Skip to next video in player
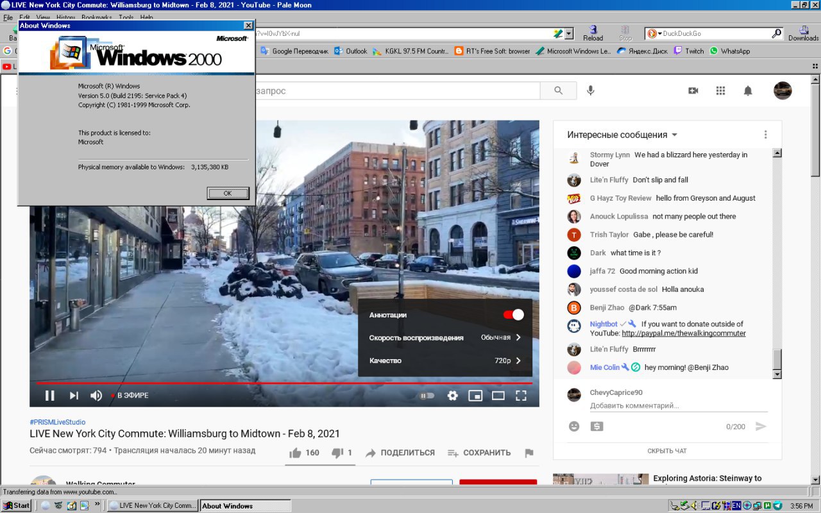 pyautogui.click(x=74, y=396)
